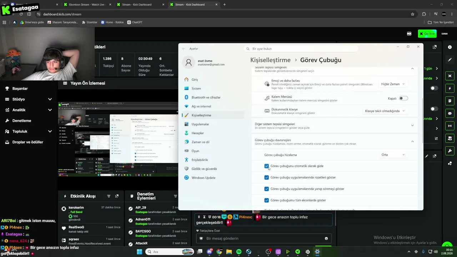
Task: Open the Oyun settings category
Action: (213, 151)
